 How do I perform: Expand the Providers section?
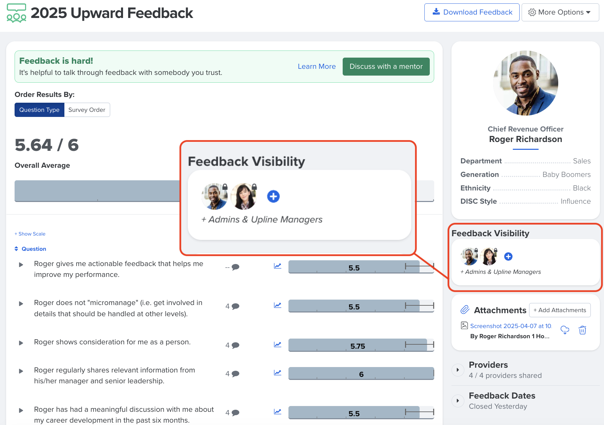click(458, 370)
